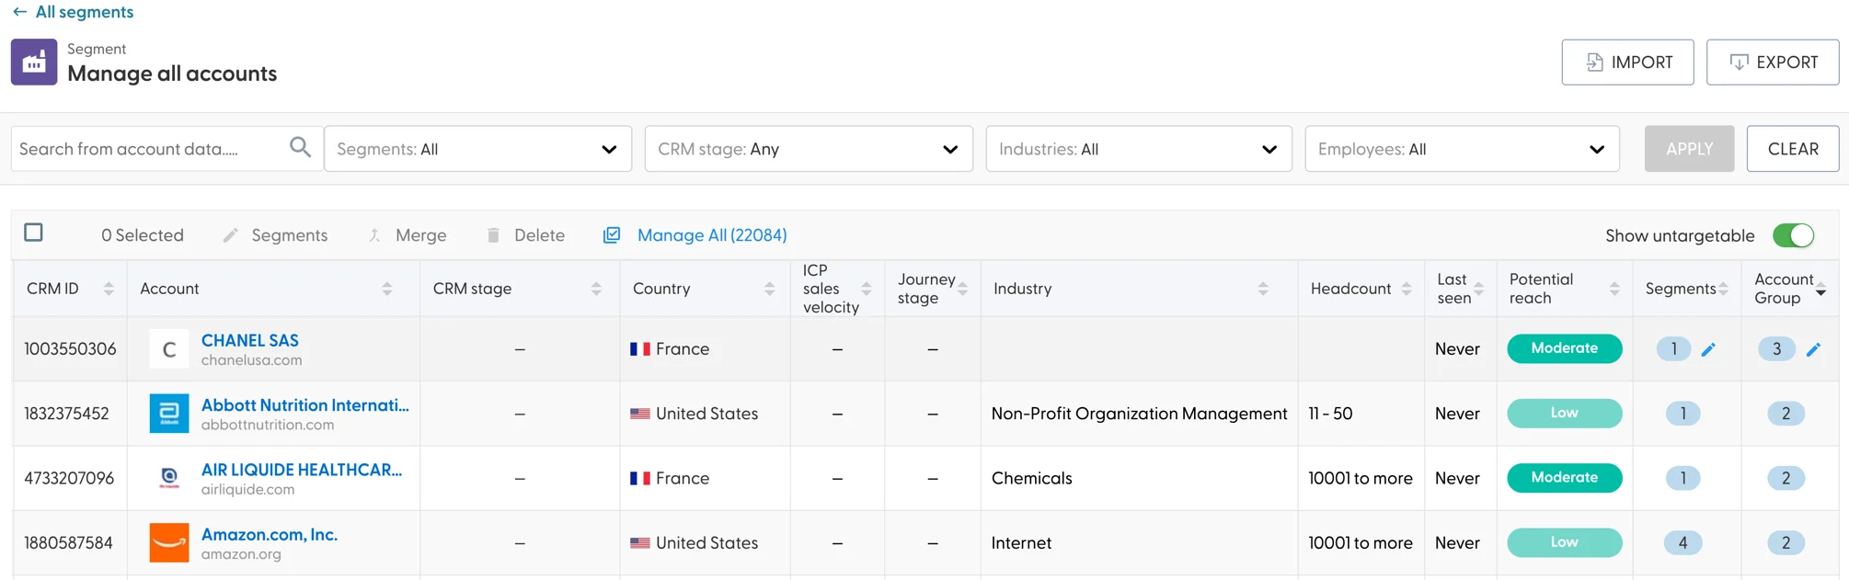Click the IMPORT button
The width and height of the screenshot is (1849, 580).
pos(1627,63)
